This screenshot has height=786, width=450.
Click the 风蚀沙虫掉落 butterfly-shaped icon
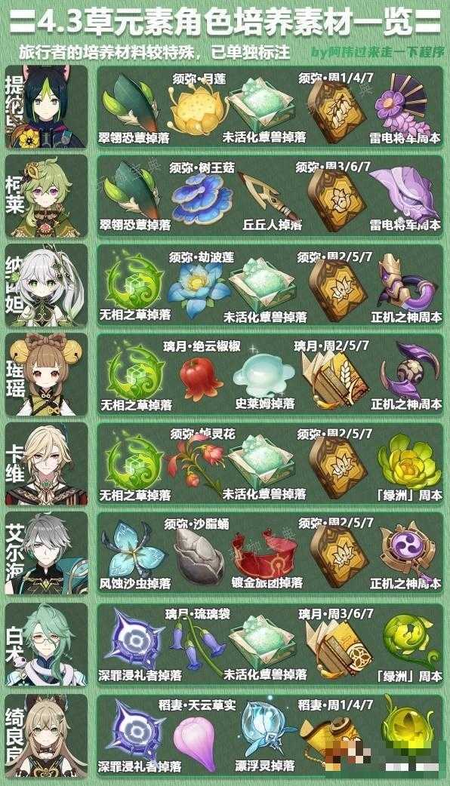tap(134, 550)
